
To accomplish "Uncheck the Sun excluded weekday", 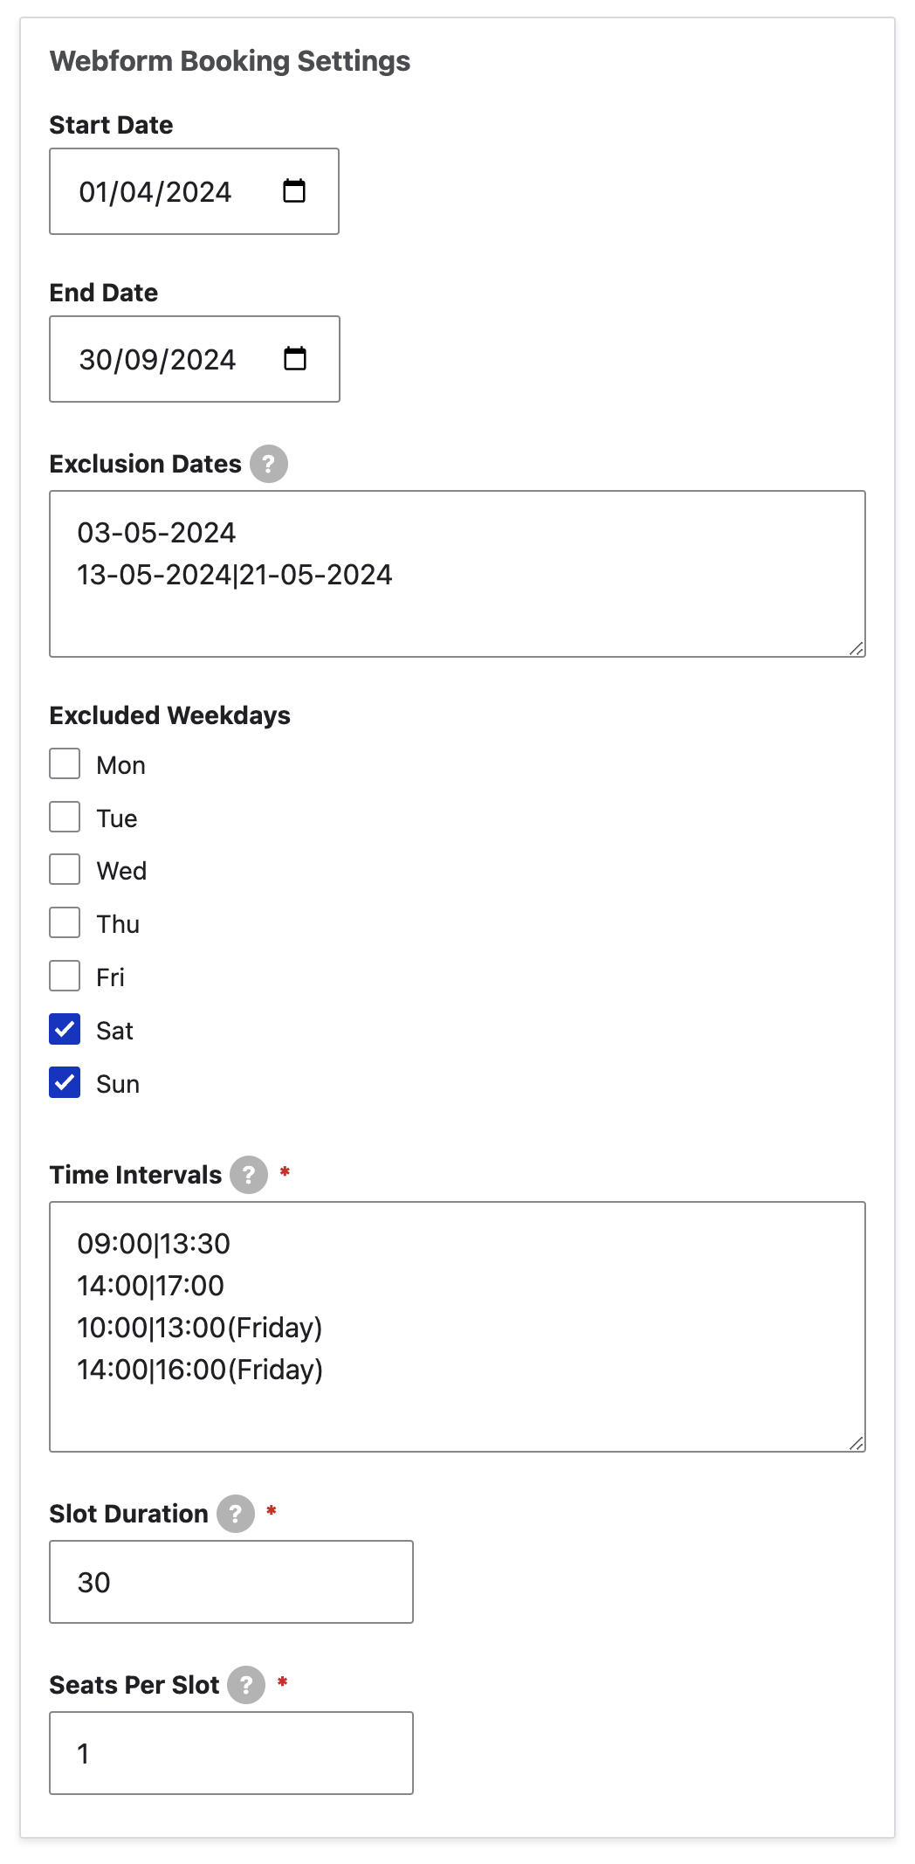I will (65, 1082).
